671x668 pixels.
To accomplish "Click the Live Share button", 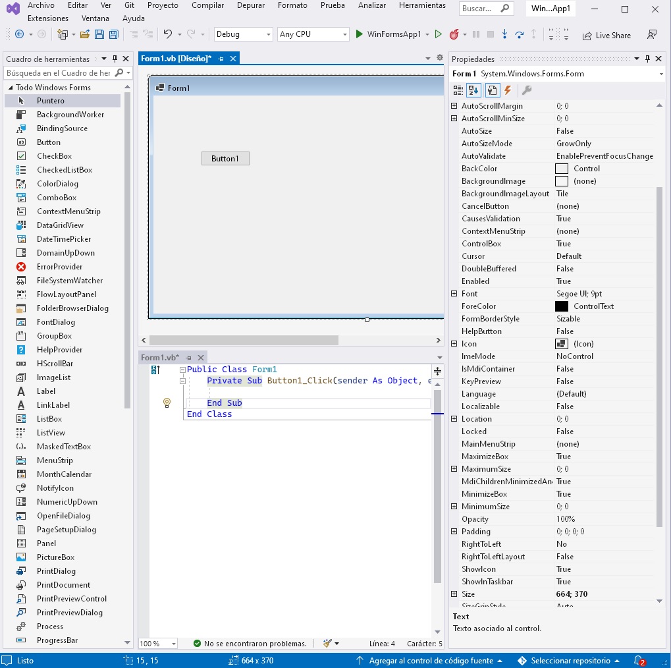I will pos(607,36).
